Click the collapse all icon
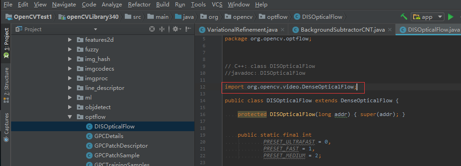The width and height of the screenshot is (461, 166). 162,29
